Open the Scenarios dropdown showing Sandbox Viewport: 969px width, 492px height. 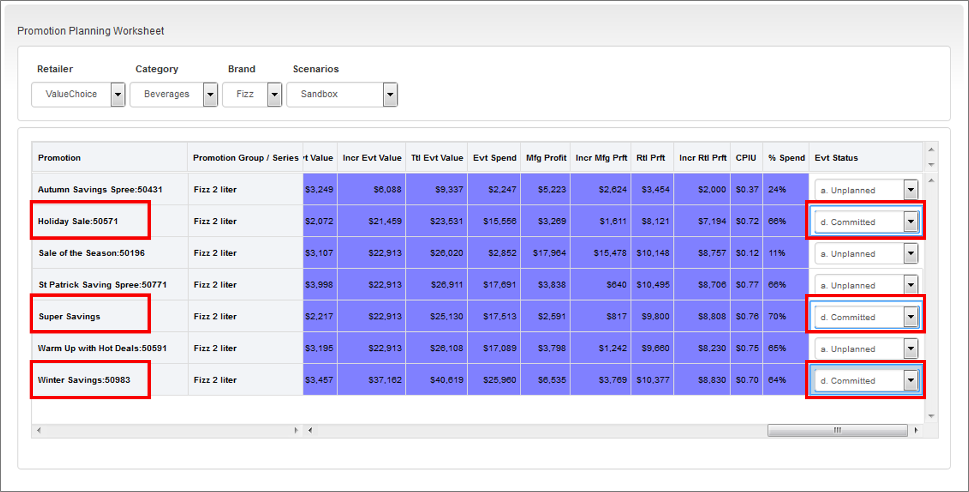click(342, 94)
